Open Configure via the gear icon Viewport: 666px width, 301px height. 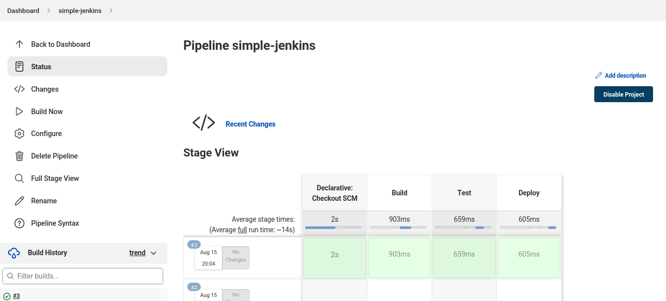pos(19,133)
